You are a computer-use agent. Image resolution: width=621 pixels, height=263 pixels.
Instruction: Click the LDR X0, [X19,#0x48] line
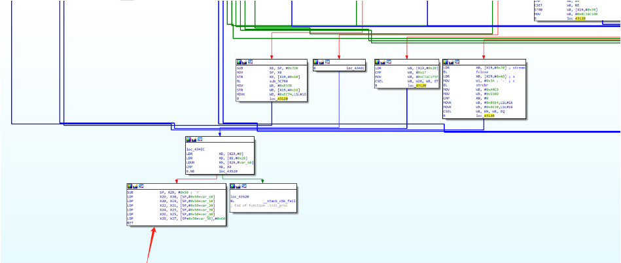point(478,77)
